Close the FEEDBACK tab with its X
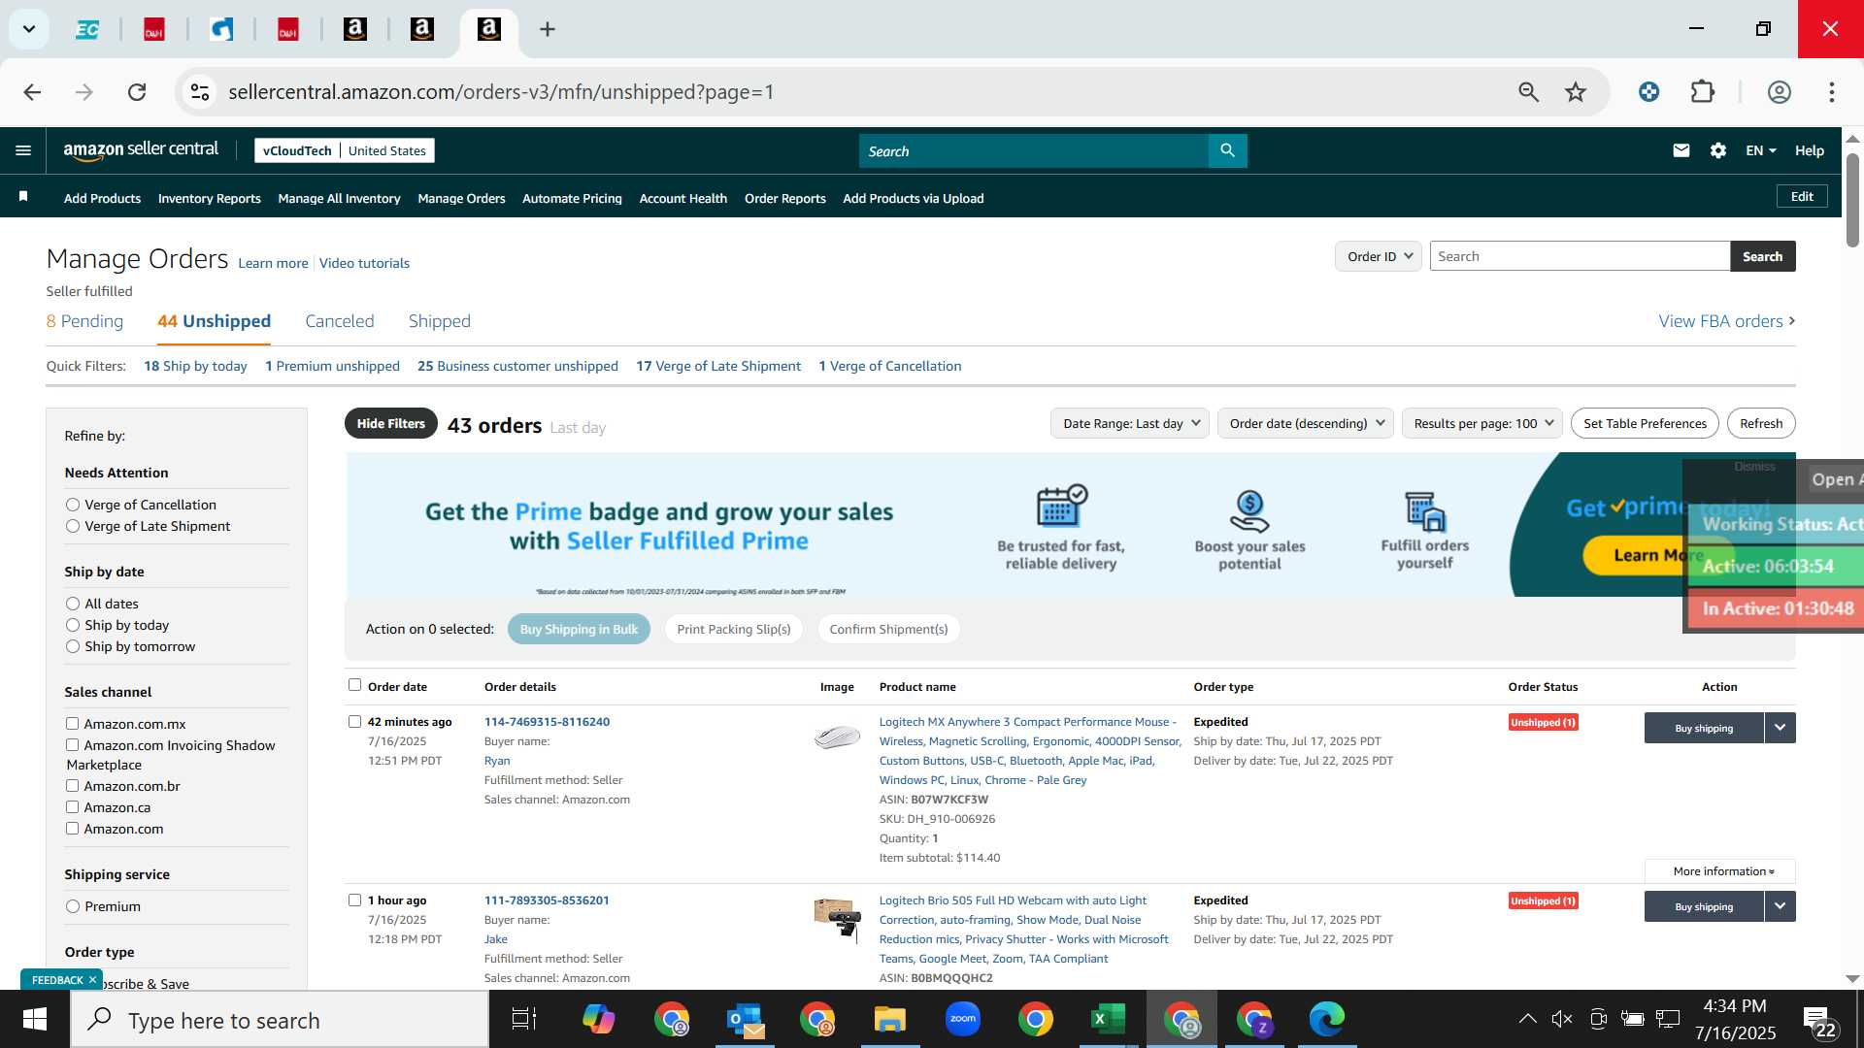 point(93,980)
